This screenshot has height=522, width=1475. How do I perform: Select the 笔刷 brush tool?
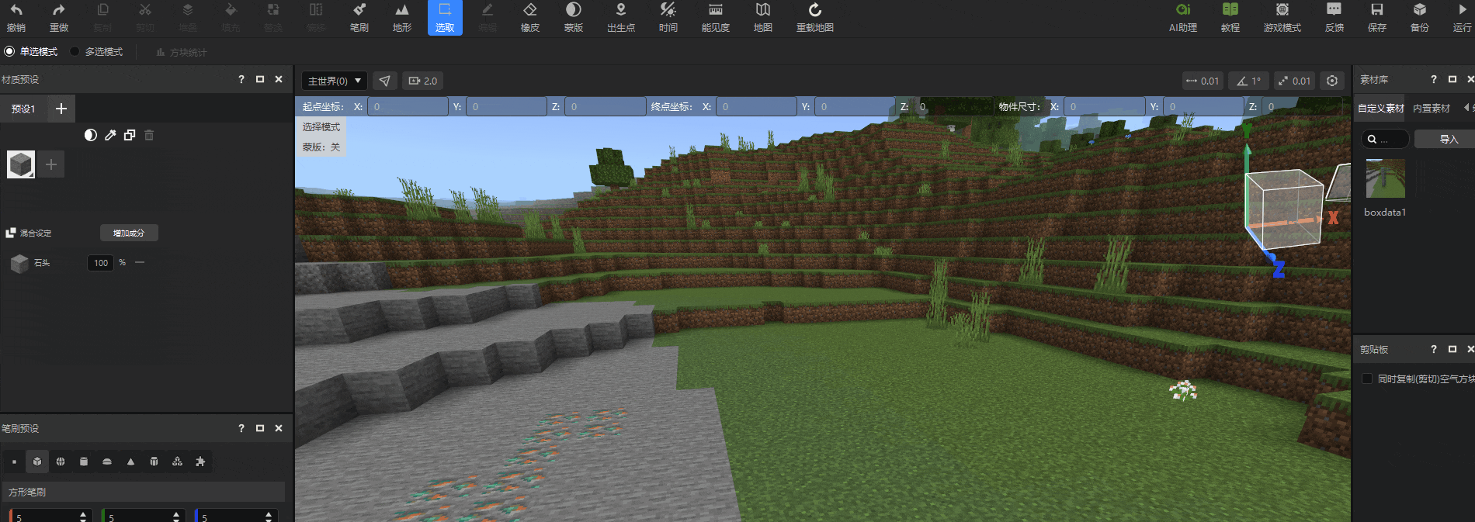coord(359,17)
